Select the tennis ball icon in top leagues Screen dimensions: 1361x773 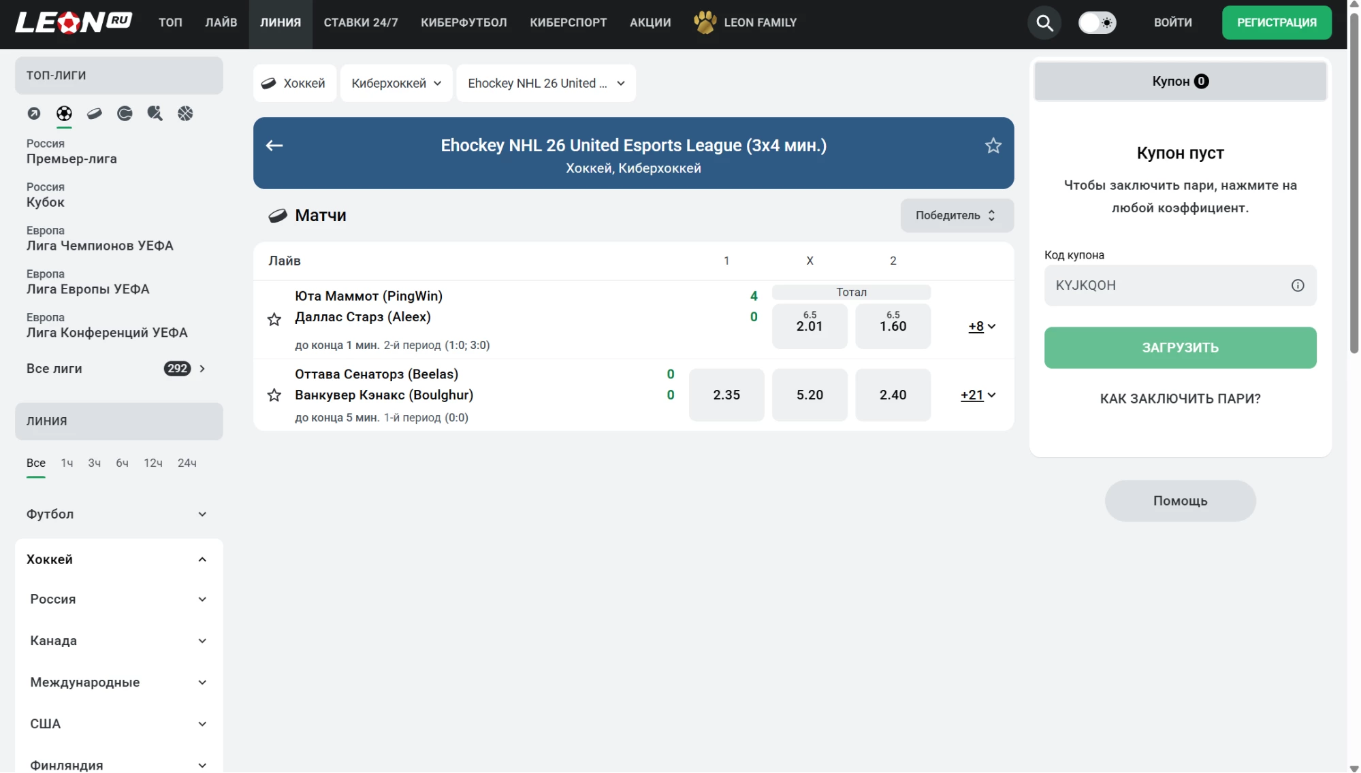click(125, 114)
